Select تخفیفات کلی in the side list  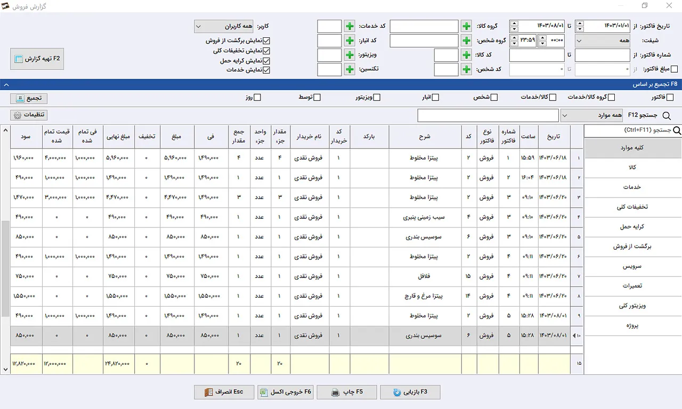click(x=632, y=207)
